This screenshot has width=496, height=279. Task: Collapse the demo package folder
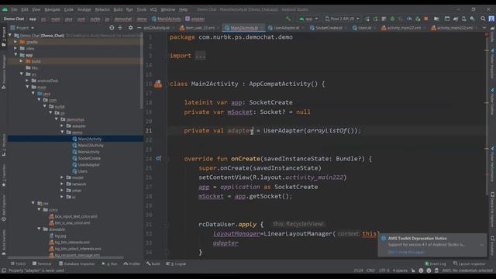[x=62, y=133]
